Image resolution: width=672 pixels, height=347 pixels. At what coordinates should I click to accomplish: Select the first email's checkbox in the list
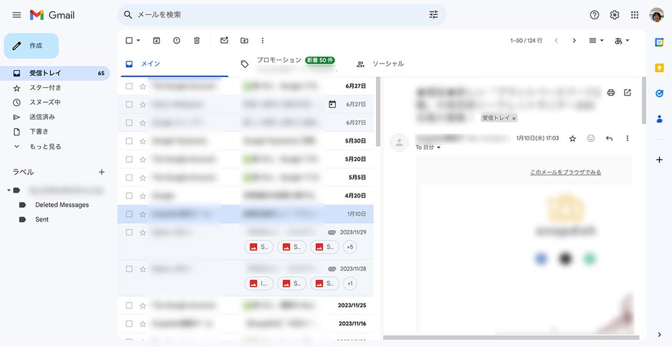[x=128, y=86]
